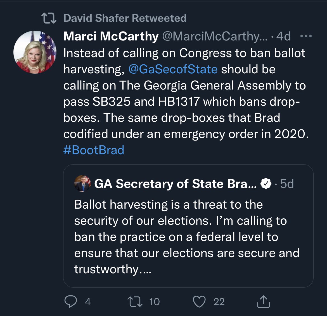This screenshot has height=316, width=327.
Task: Open the #BootBrad hashtag
Action: pos(94,150)
